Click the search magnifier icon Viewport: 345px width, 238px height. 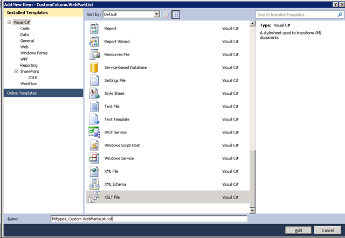340,15
